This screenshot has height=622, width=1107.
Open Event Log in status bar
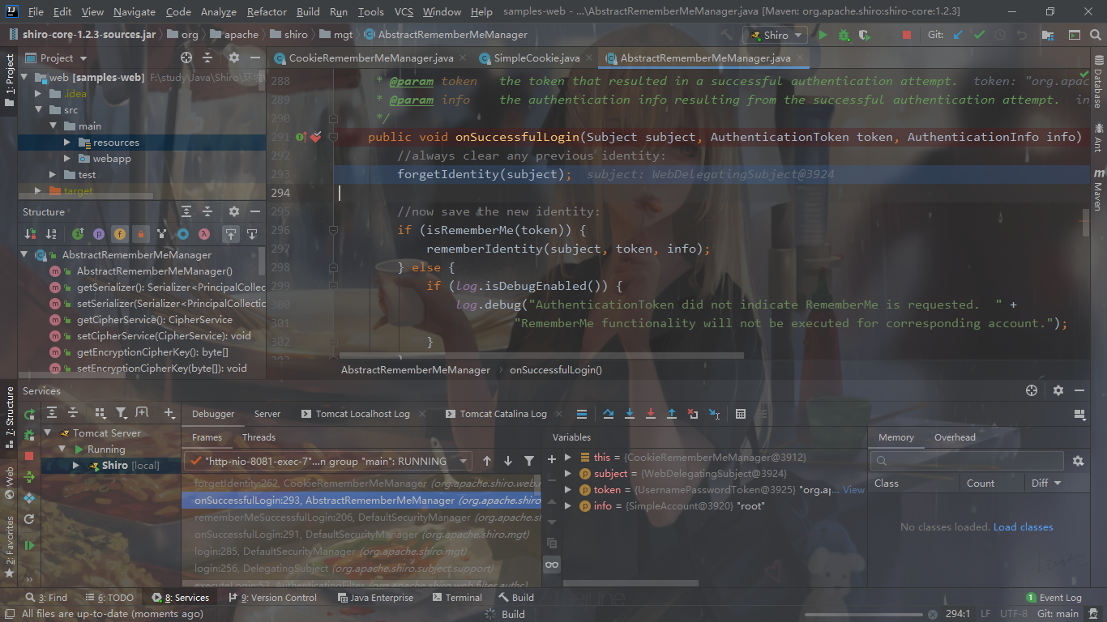tap(1054, 598)
